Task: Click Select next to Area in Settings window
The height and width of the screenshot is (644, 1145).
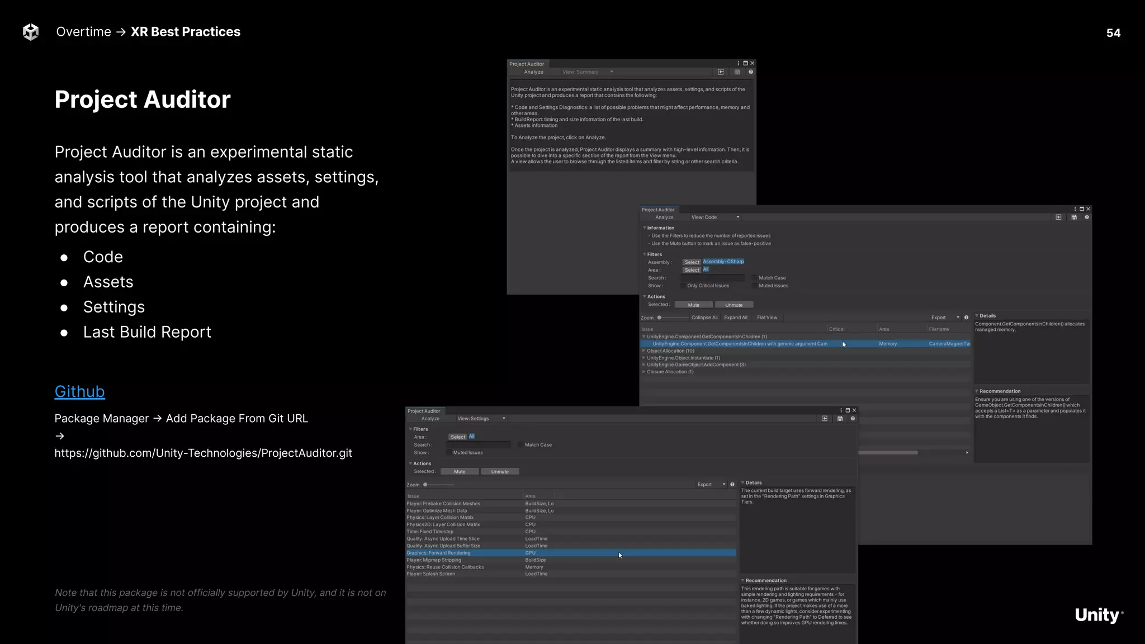Action: click(458, 437)
